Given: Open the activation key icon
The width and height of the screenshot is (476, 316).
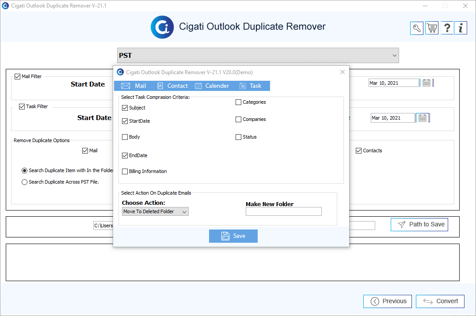Looking at the screenshot, I should click(416, 28).
